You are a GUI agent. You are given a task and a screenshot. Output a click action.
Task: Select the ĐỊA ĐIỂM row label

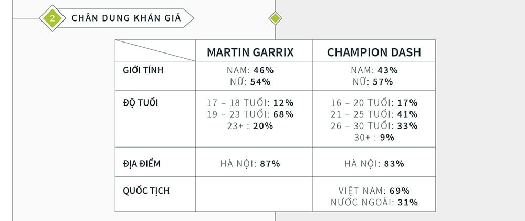pyautogui.click(x=142, y=164)
